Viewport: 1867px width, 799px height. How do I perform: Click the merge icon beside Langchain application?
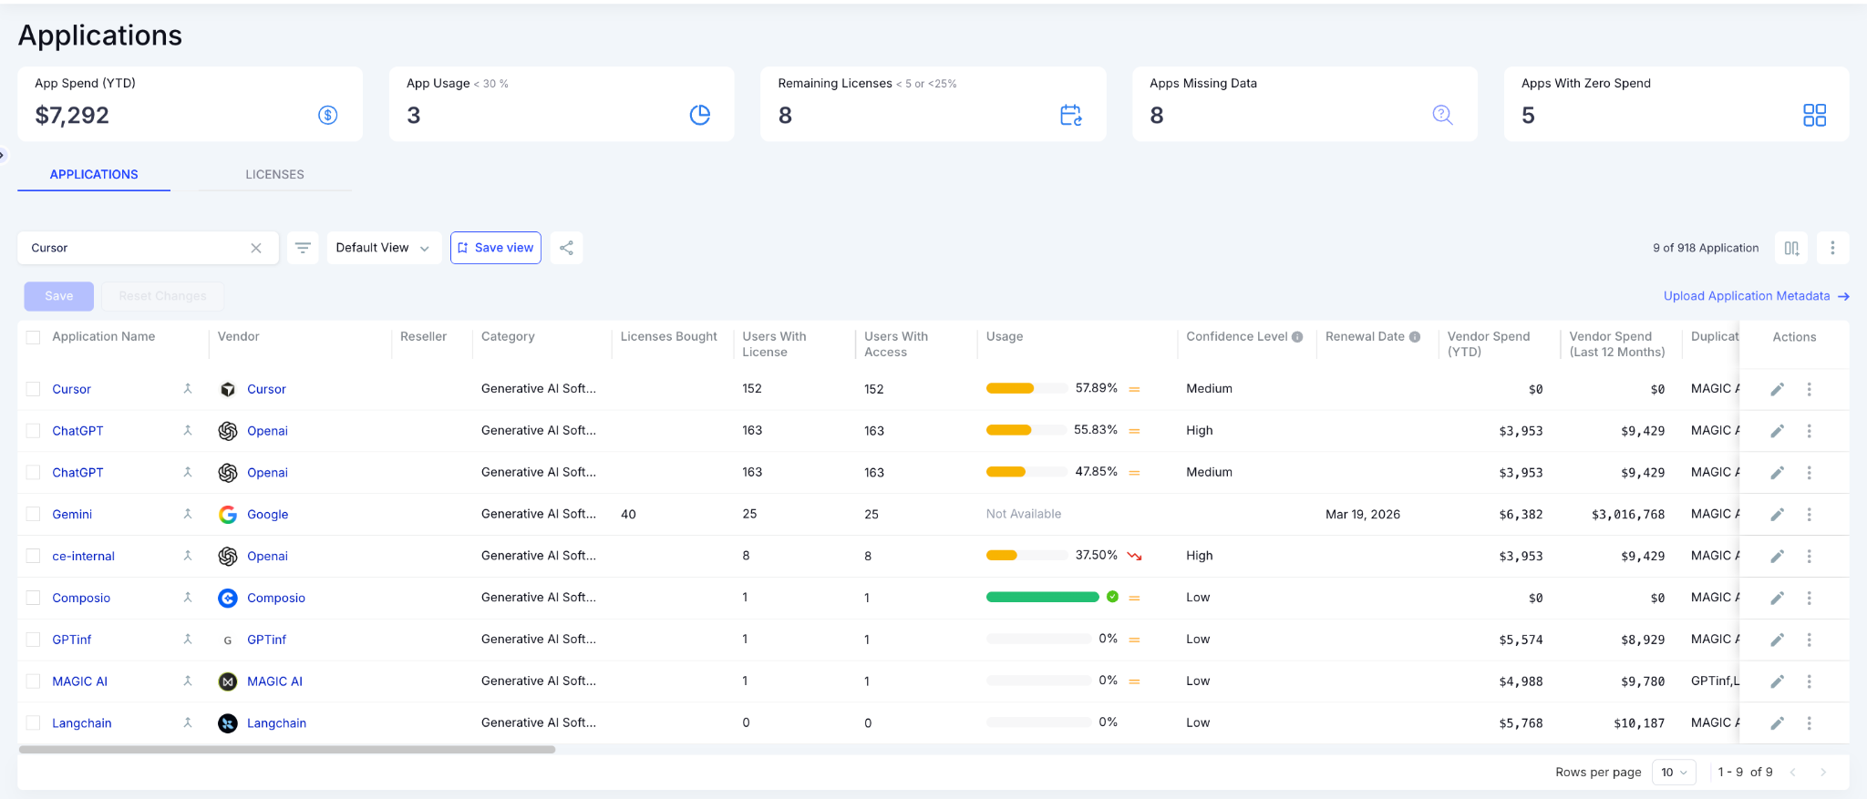click(188, 722)
